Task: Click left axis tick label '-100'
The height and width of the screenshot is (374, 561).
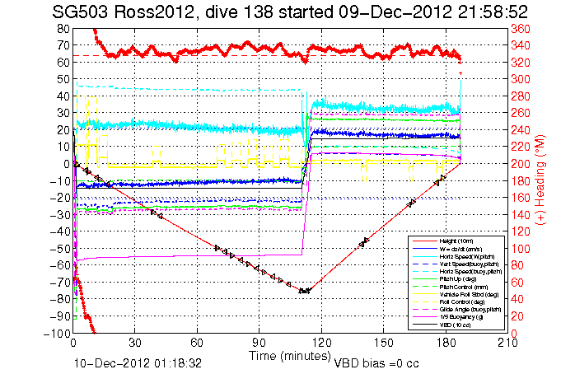Action: point(57,334)
